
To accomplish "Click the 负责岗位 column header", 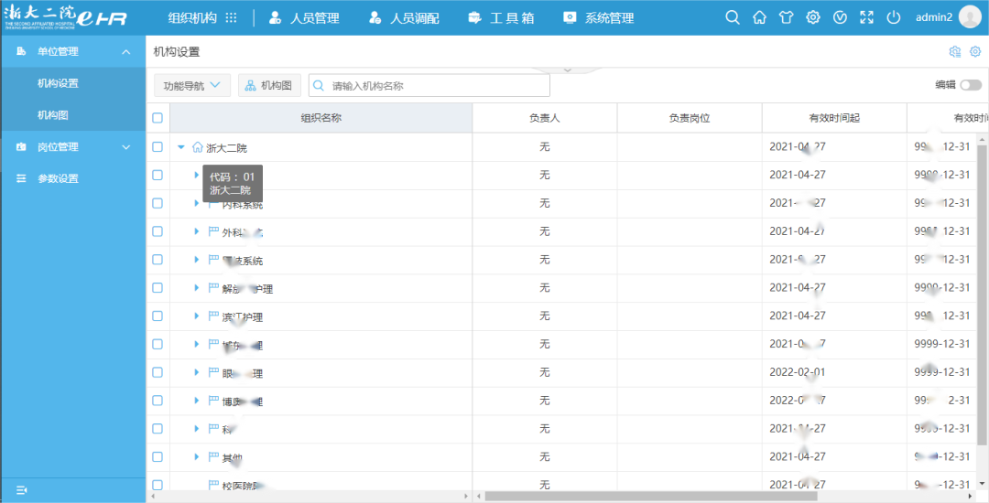I will (690, 118).
